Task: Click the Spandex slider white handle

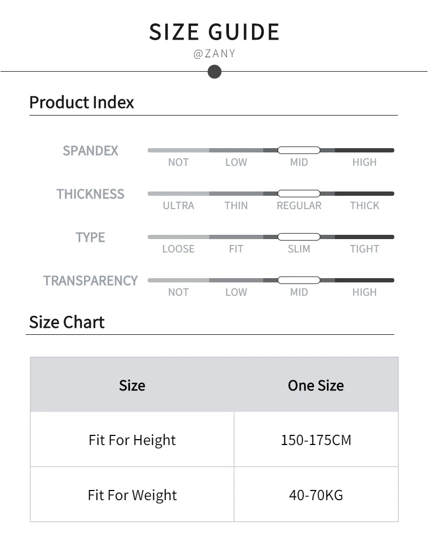Action: click(x=299, y=150)
